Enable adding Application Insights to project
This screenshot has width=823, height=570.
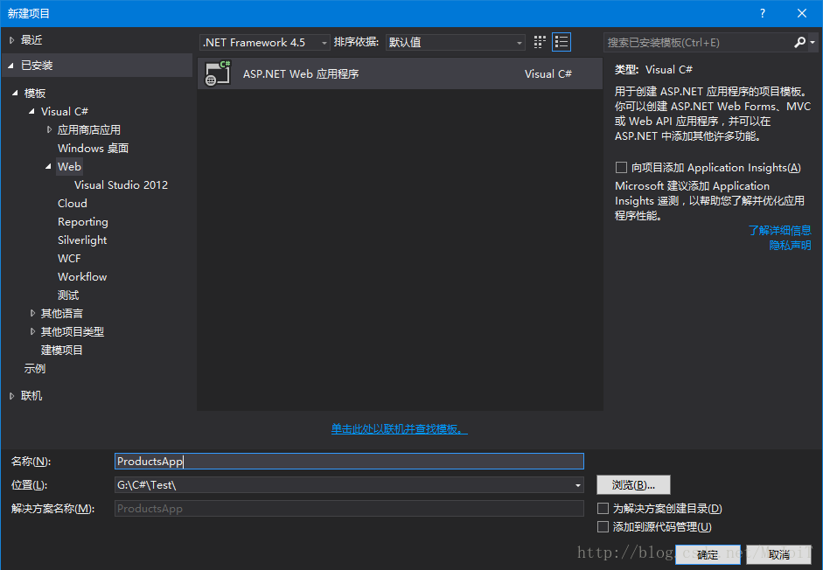tap(622, 168)
